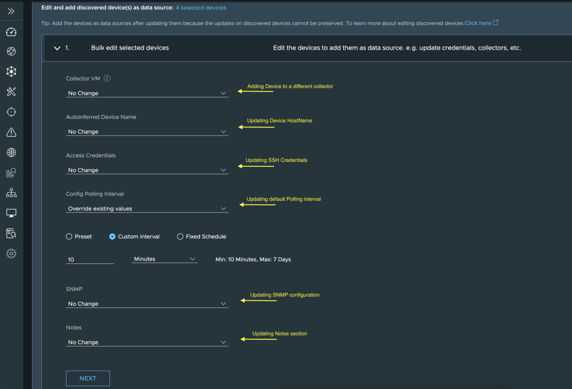Open the Collector VM dropdown
Viewport: 572px width, 389px height.
pos(147,93)
